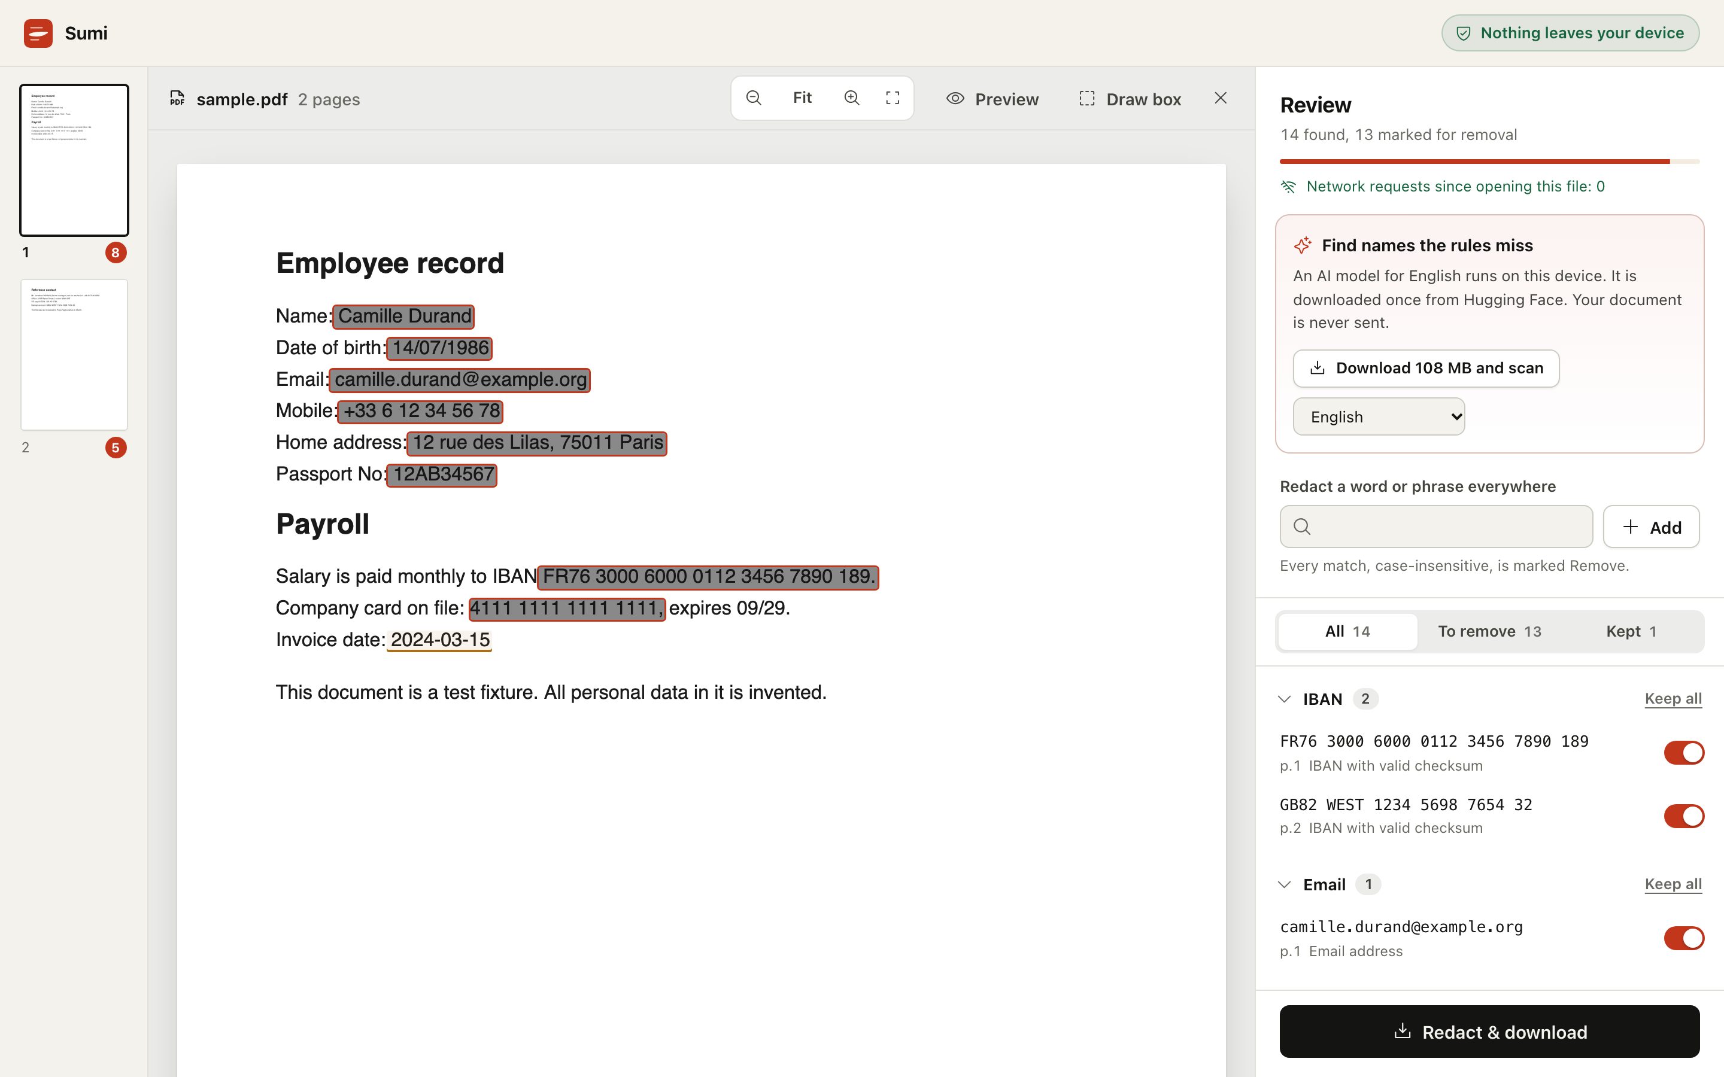1724x1077 pixels.
Task: Click the zoom in magnifier icon
Action: point(851,98)
